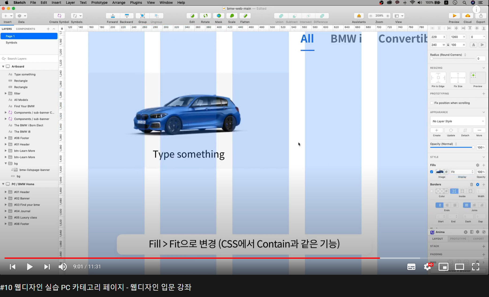Collapse the bg layer group
This screenshot has width=489, height=297.
click(6, 163)
